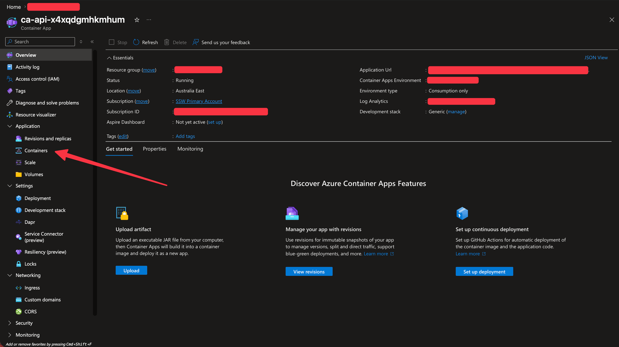The height and width of the screenshot is (347, 619).
Task: Click the Scale icon
Action: tap(19, 162)
